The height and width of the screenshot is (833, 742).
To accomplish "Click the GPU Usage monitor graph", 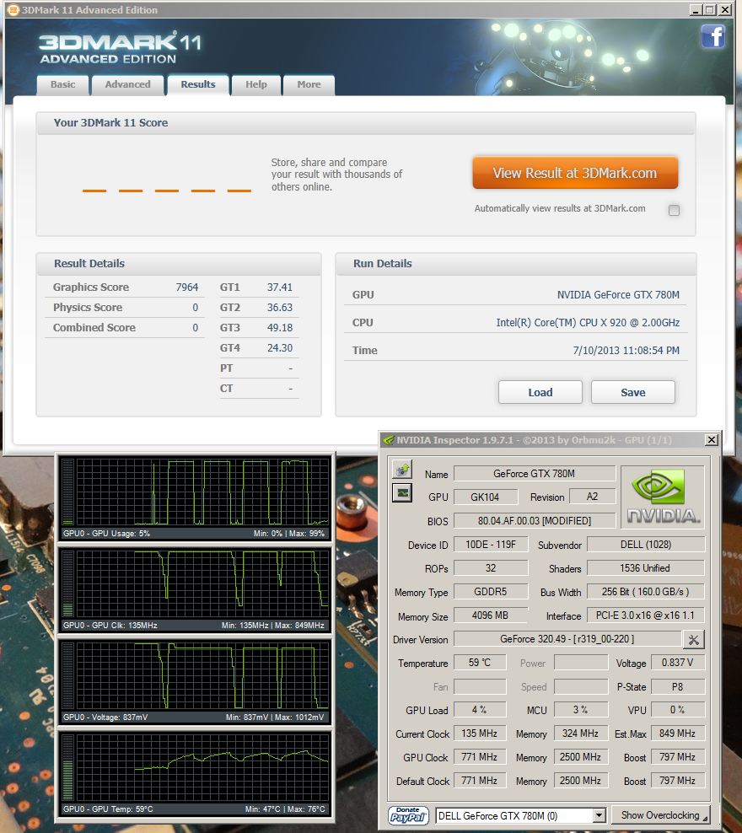I will click(x=195, y=497).
